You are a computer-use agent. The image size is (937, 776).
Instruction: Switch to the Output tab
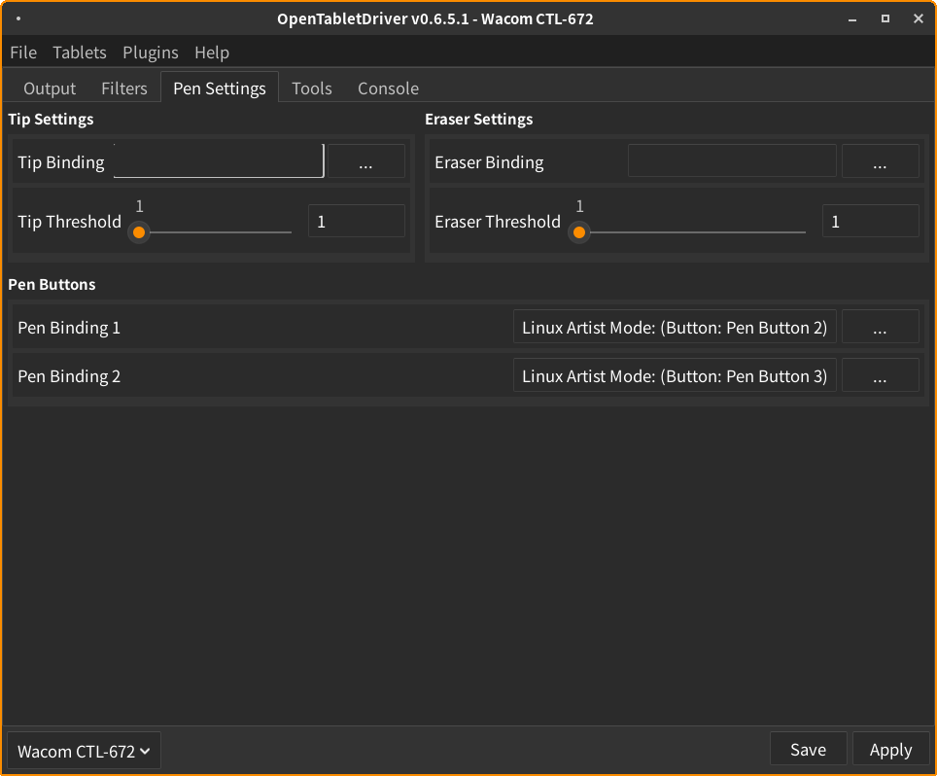point(50,88)
